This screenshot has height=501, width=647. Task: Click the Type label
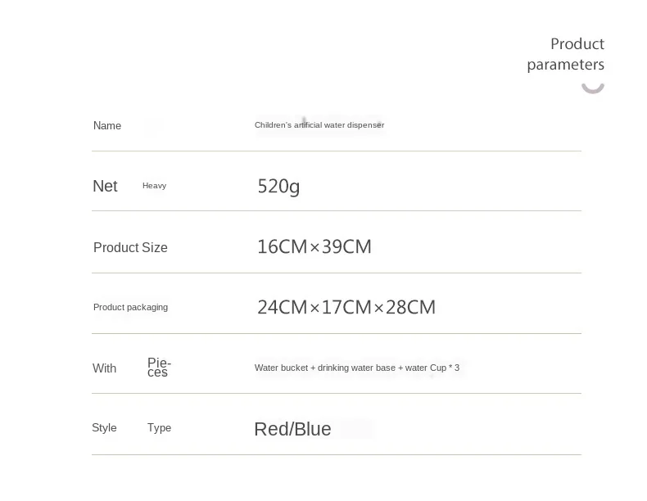click(x=159, y=428)
